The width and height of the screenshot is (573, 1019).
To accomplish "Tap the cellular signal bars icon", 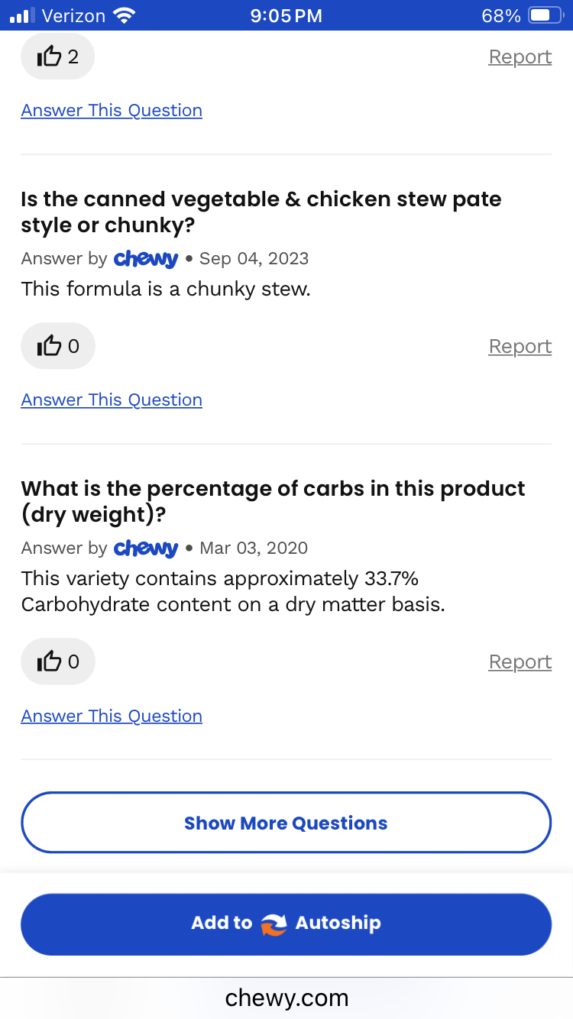I will tap(22, 15).
